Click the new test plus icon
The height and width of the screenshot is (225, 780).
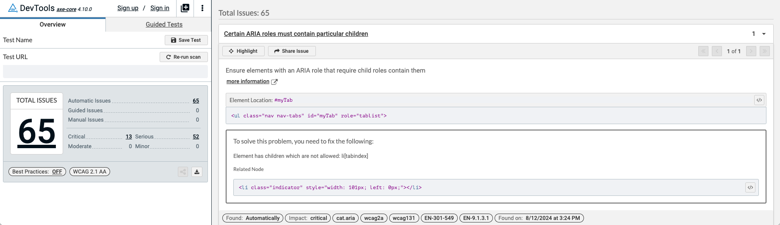(185, 8)
